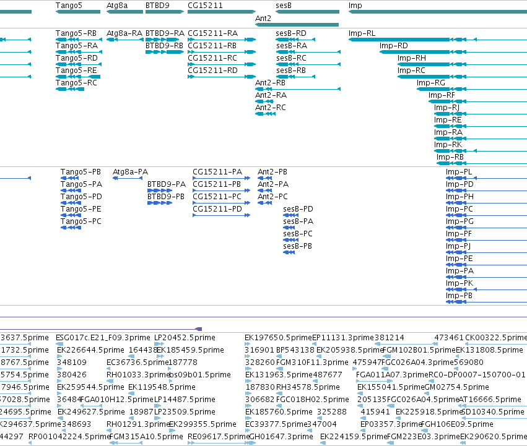
Task: Click the Imp-PG protein label
Action: pyautogui.click(x=459, y=221)
